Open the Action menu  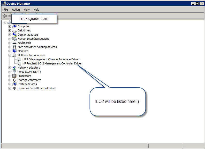click(16, 10)
